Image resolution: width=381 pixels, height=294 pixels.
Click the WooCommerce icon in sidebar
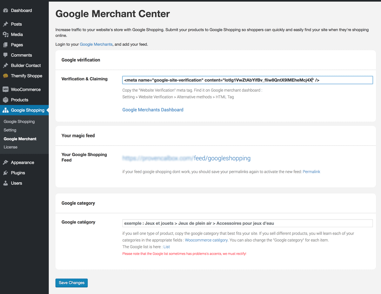(5, 89)
